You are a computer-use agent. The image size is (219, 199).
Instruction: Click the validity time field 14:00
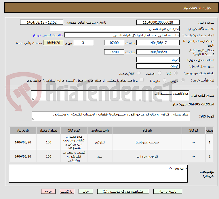point(114,52)
